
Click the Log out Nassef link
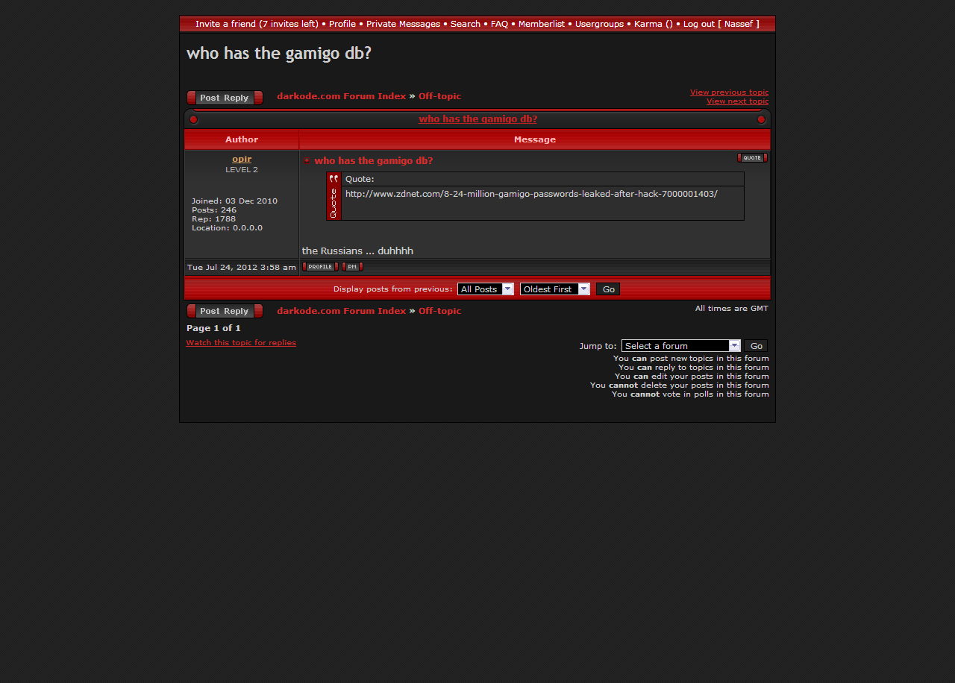721,24
